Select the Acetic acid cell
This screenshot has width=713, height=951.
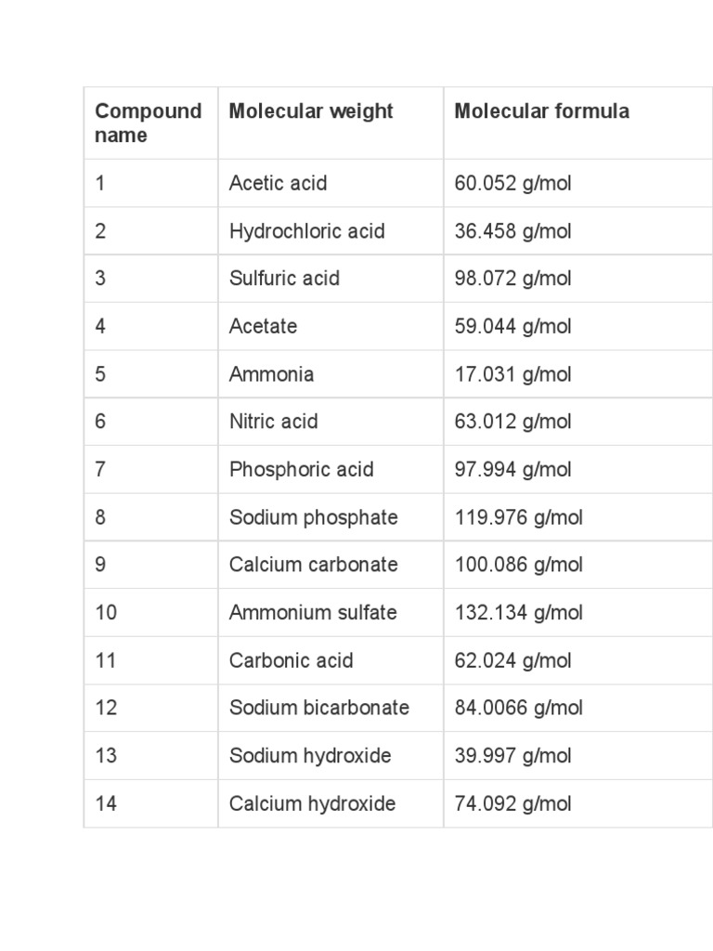tap(278, 183)
